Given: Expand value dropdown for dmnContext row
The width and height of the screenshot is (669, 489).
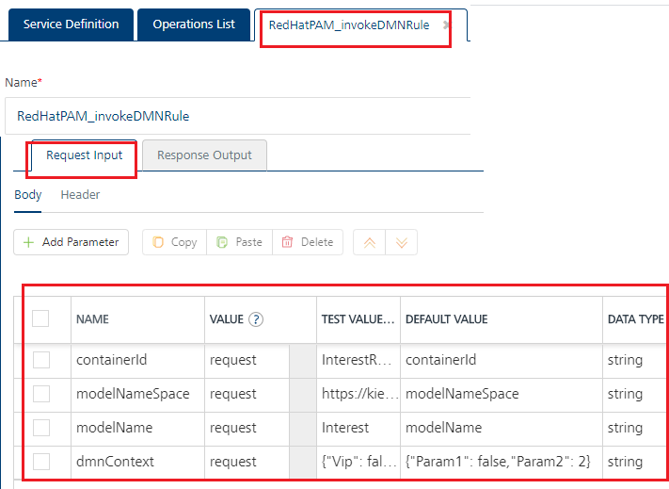Looking at the screenshot, I should pyautogui.click(x=302, y=462).
